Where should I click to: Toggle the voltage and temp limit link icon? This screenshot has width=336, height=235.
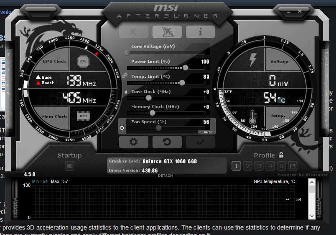(125, 76)
